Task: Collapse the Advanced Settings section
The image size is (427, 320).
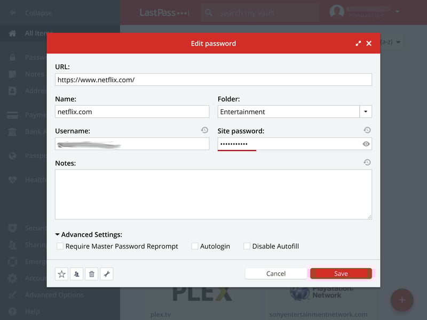Action: [89, 235]
